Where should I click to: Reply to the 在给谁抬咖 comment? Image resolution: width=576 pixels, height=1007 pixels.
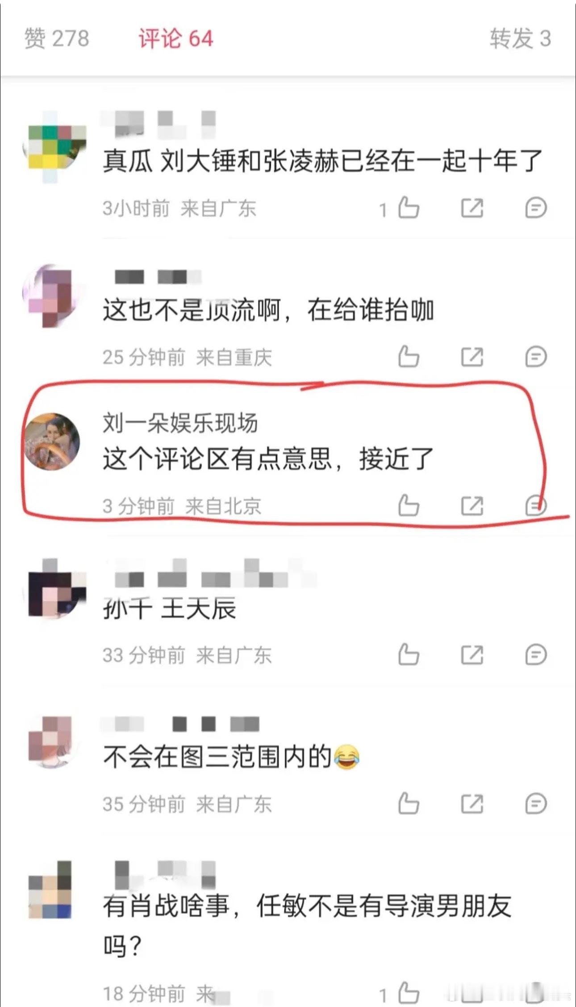tap(535, 357)
